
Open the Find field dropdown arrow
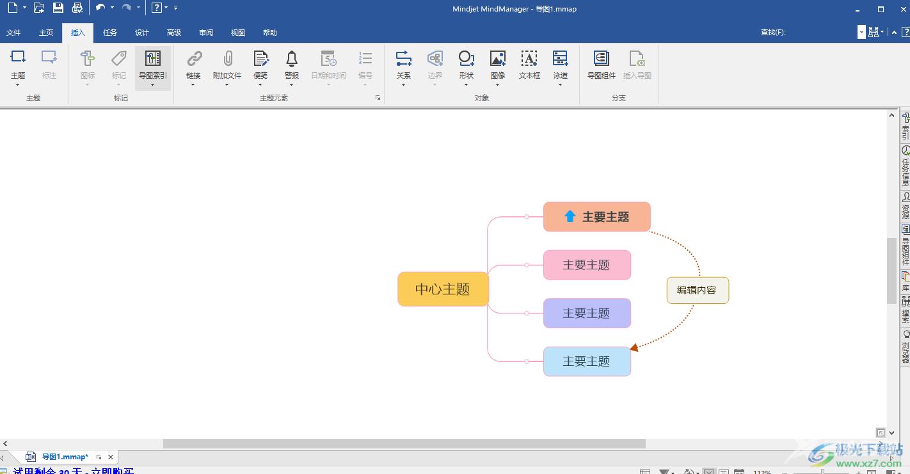pyautogui.click(x=861, y=32)
